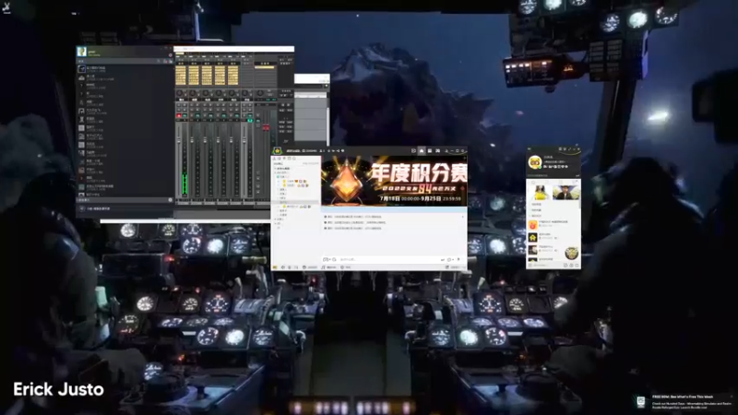
Task: Select the first contact row in the dark list window
Action: 125,69
